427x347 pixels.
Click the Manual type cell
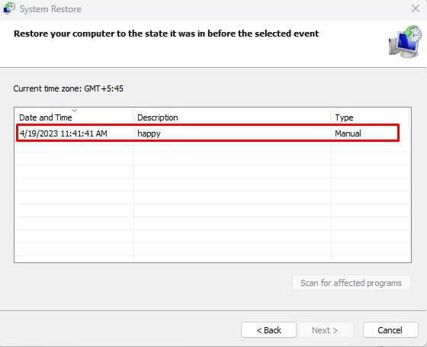348,133
